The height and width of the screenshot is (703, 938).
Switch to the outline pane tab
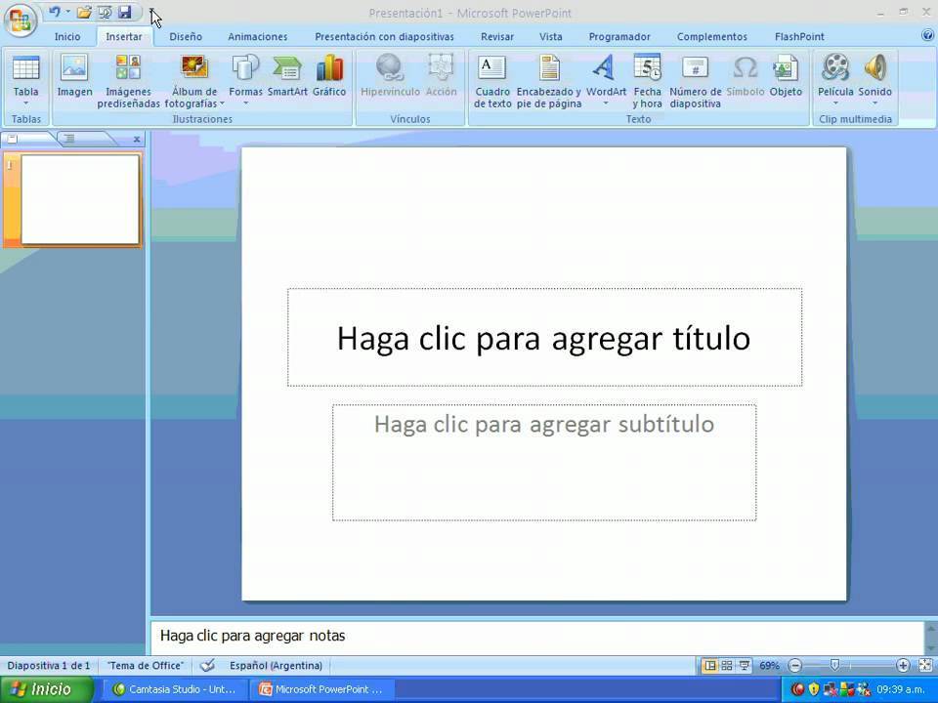coord(68,140)
